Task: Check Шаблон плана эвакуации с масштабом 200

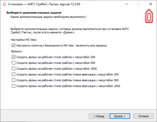Action: click(x=13, y=74)
